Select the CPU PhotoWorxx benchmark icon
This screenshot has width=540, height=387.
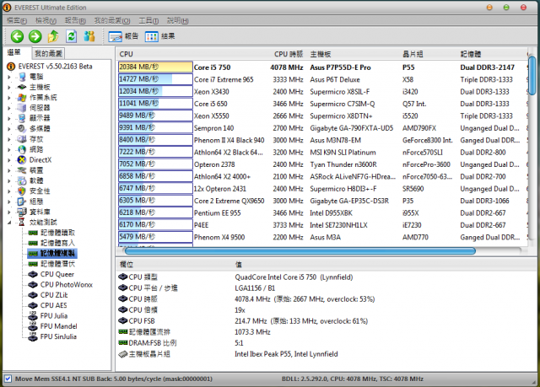33,284
